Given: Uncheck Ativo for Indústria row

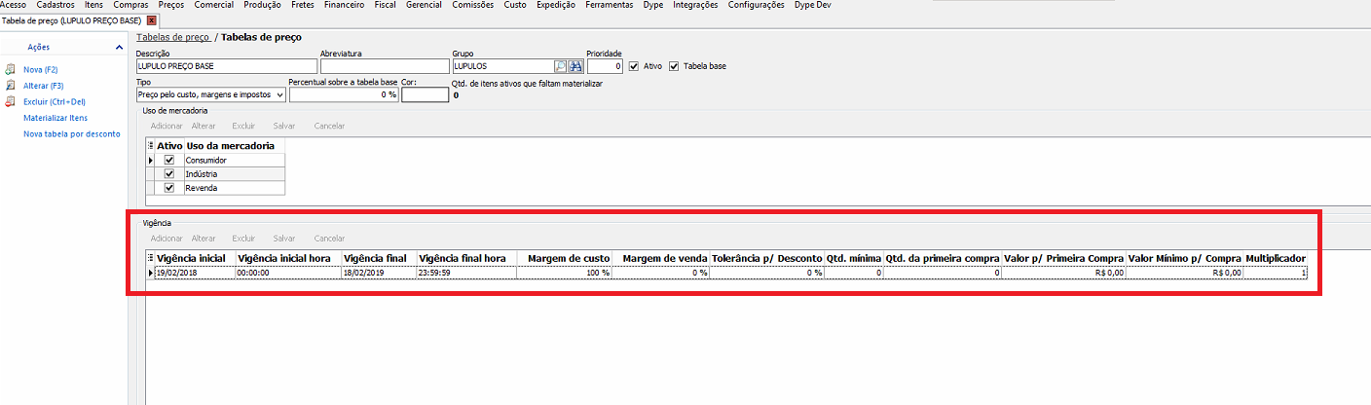Looking at the screenshot, I should click(x=169, y=174).
